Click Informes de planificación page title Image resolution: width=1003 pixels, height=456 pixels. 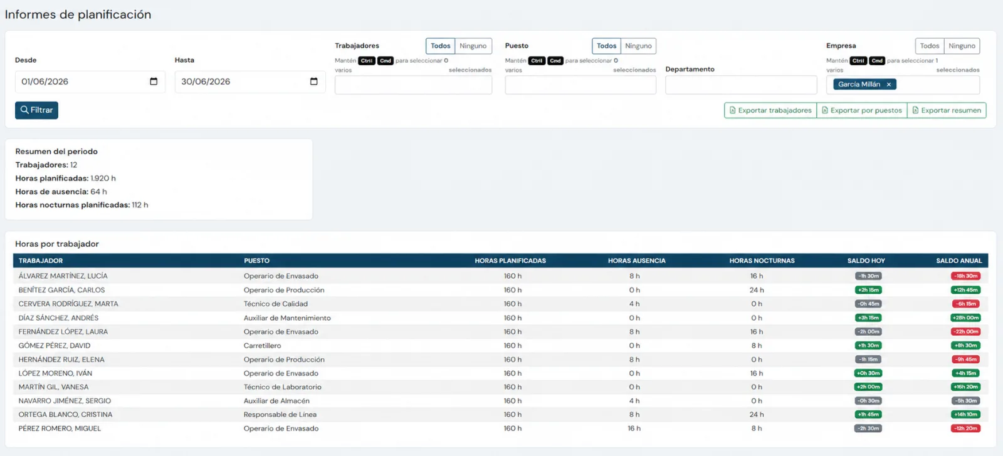coord(78,14)
